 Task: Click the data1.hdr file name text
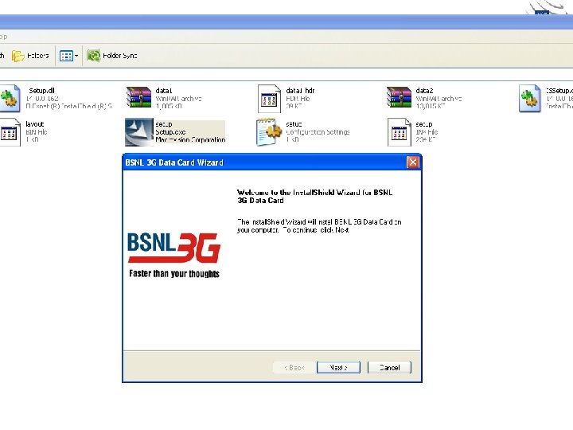pos(300,90)
